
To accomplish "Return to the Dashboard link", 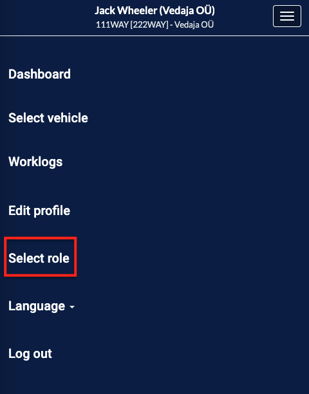I will [39, 74].
